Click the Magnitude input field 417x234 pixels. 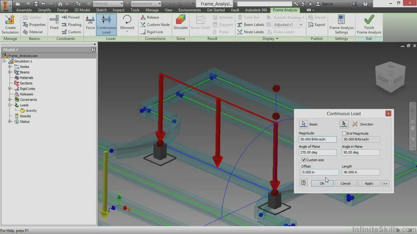click(318, 139)
